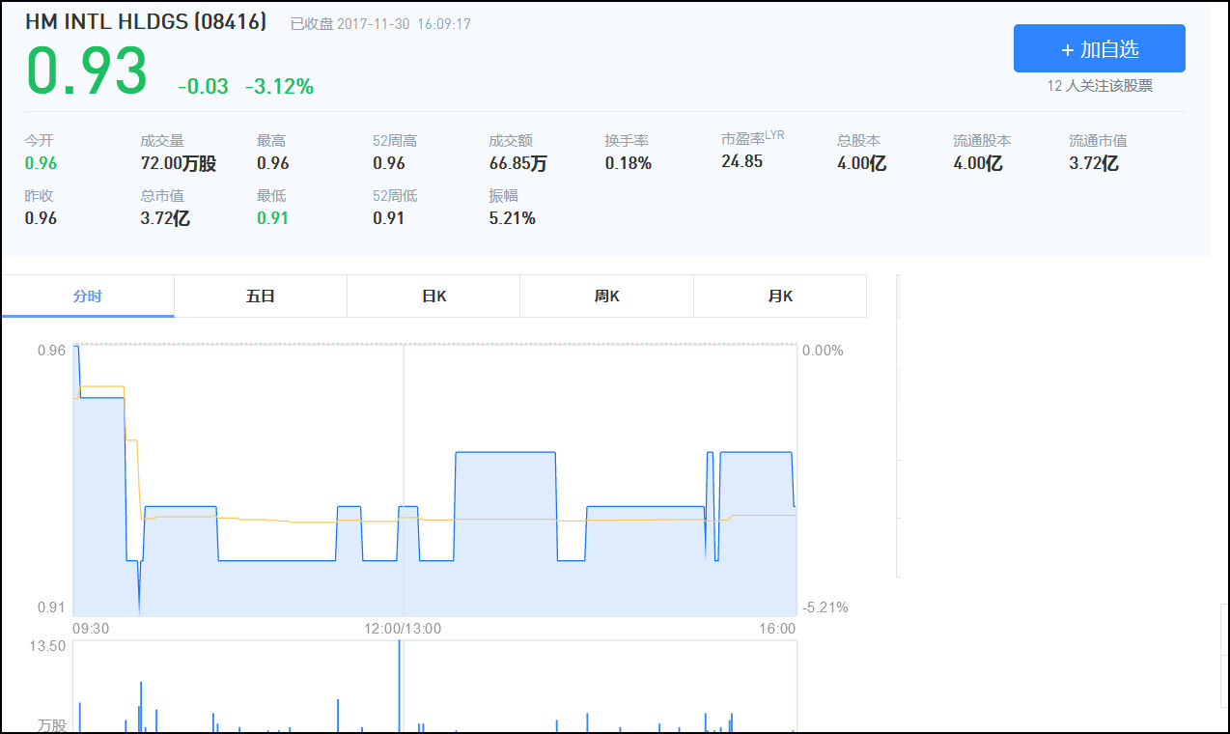Click the 已收盘 2017-11-30 timestamp

click(380, 24)
